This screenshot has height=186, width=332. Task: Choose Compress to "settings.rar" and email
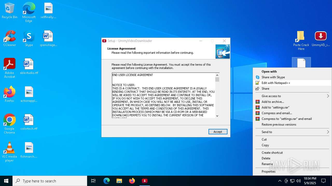pos(292,119)
